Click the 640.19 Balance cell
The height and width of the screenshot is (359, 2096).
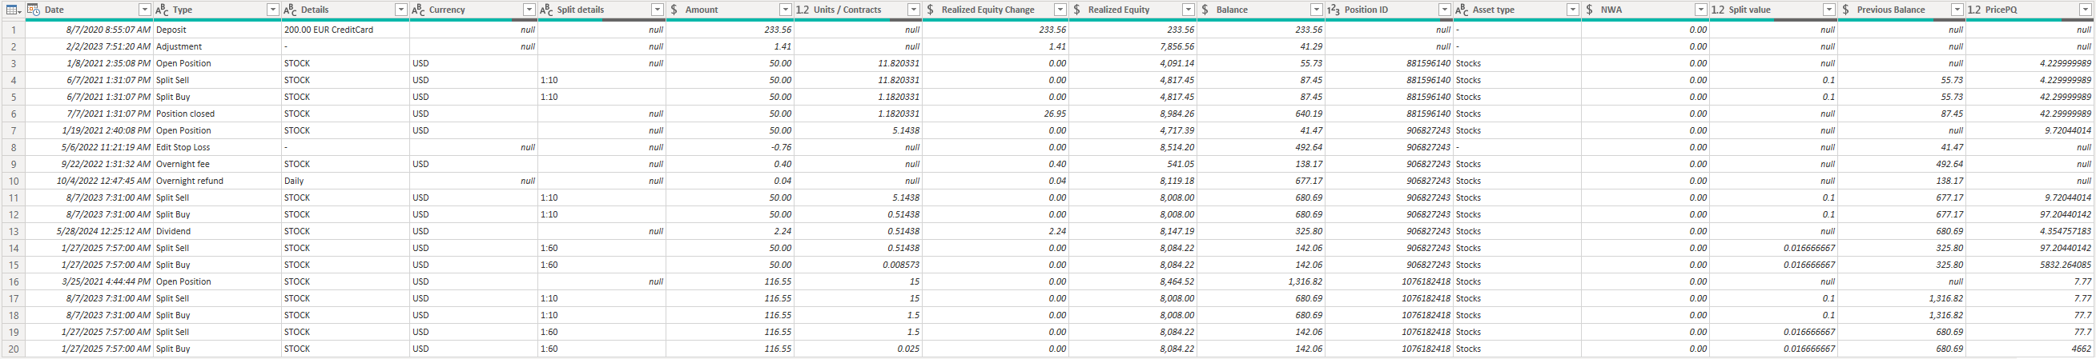point(1261,114)
